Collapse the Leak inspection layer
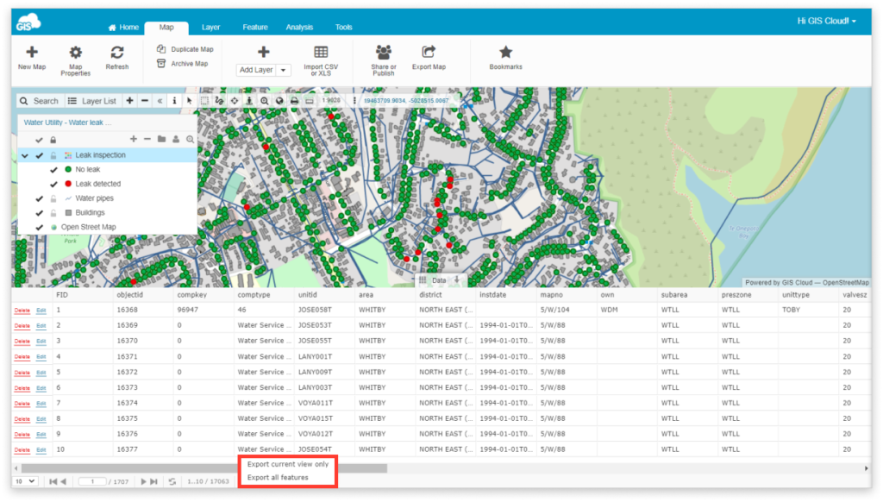The width and height of the screenshot is (883, 502). (25, 155)
